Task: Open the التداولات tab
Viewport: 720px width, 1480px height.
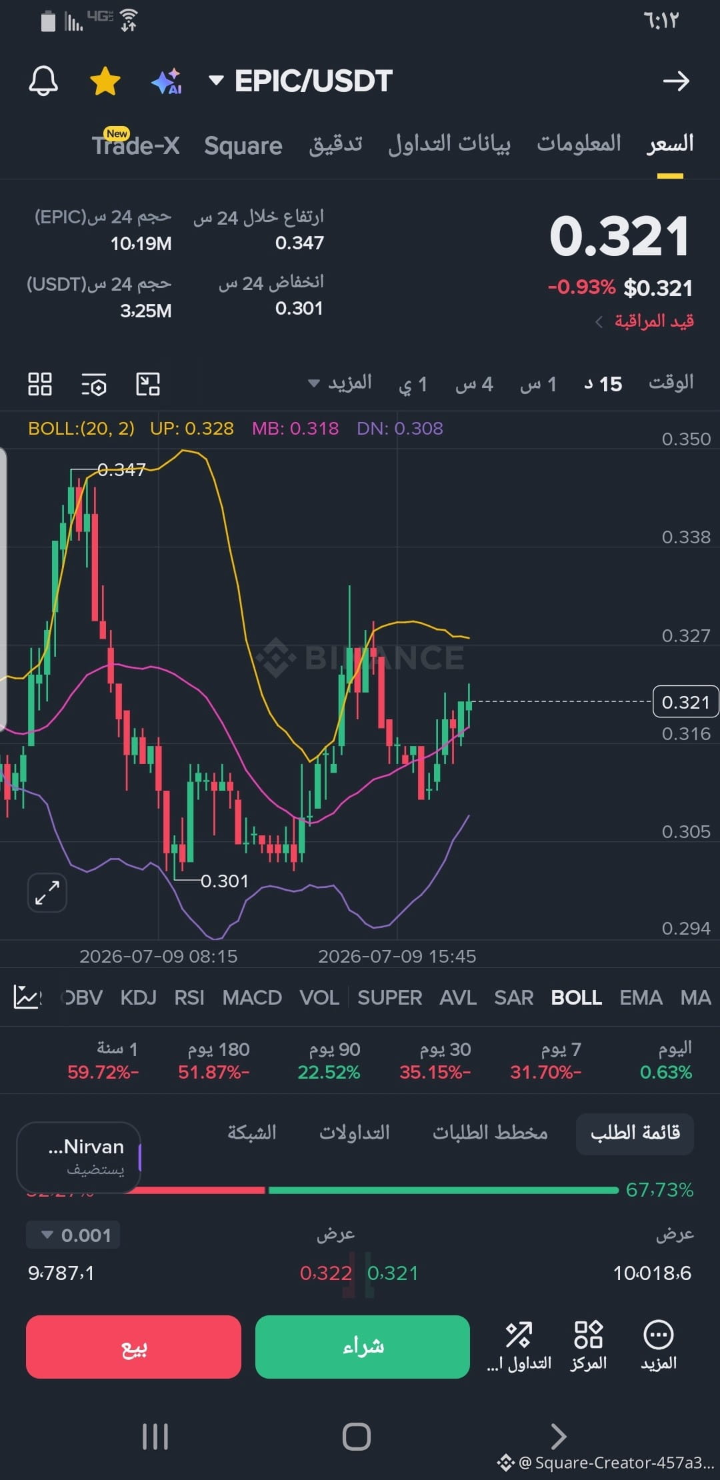Action: 354,1133
